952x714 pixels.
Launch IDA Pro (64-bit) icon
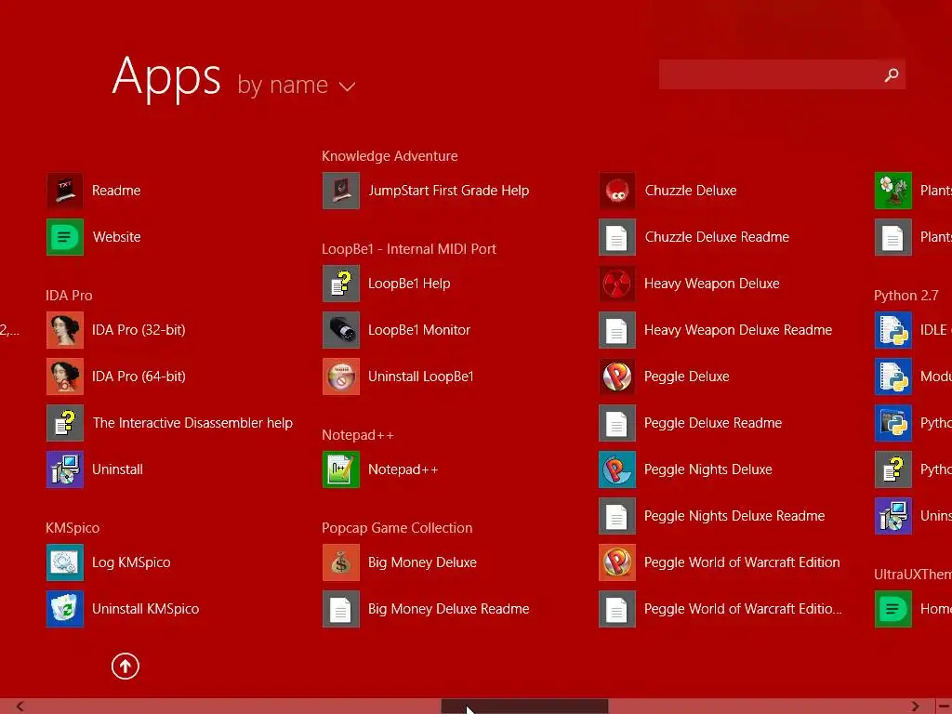coord(65,377)
